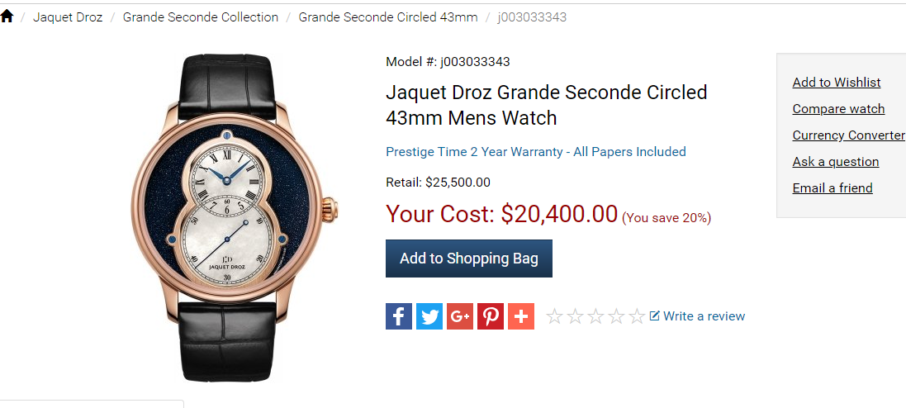Image resolution: width=906 pixels, height=408 pixels.
Task: Click Ask a question link
Action: pyautogui.click(x=836, y=161)
